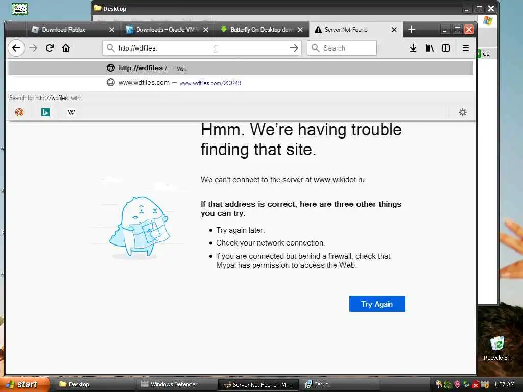Viewport: 523px width, 392px height.
Task: Close the Downloads Oracle VM tab
Action: tap(206, 30)
